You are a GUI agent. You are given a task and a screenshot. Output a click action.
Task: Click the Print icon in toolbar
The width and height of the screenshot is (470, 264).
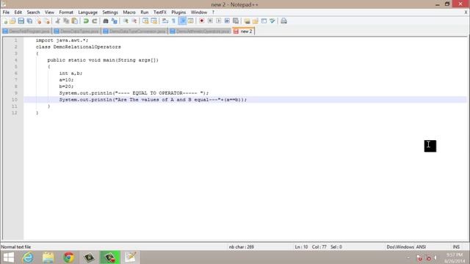283,21
